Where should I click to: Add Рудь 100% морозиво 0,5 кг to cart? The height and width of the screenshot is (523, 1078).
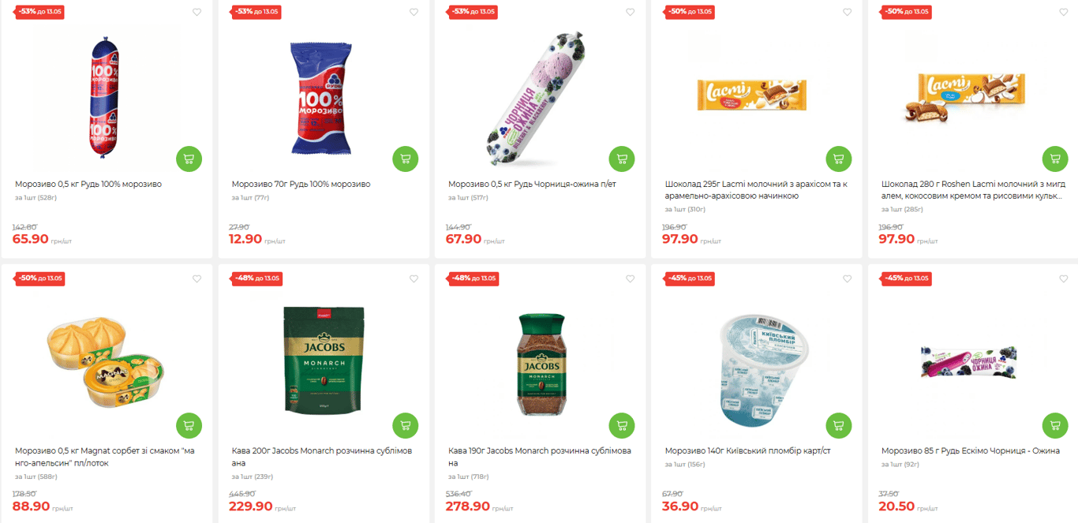pos(189,159)
